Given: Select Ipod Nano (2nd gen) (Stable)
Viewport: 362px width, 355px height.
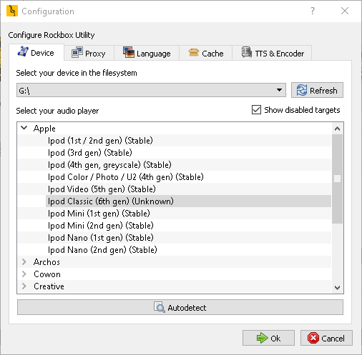Looking at the screenshot, I should [102, 250].
